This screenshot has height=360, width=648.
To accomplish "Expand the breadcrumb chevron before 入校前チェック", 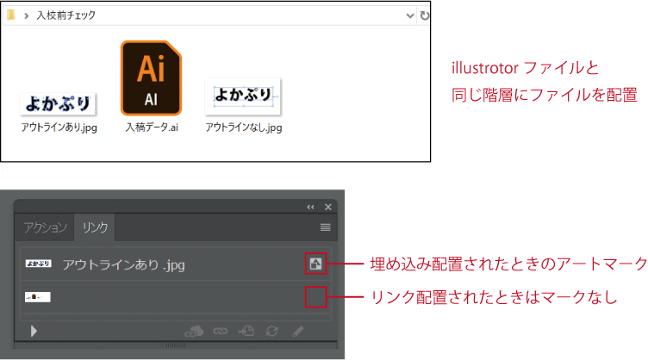I will [26, 16].
